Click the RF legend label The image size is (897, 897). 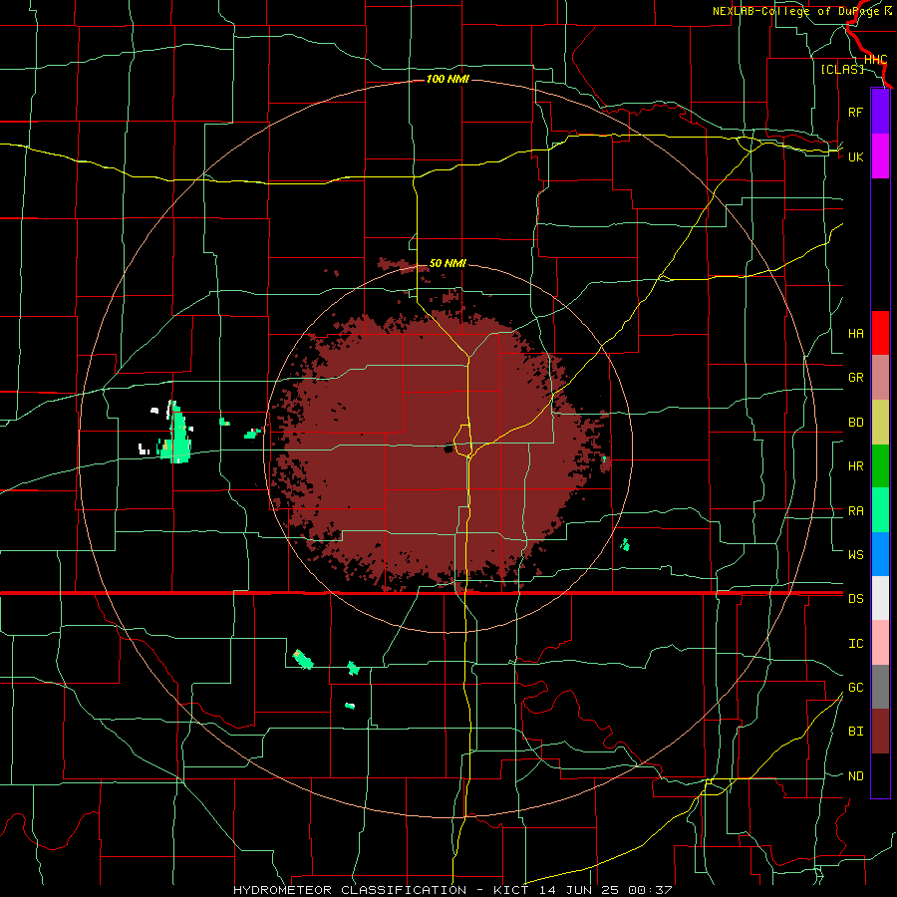(855, 112)
